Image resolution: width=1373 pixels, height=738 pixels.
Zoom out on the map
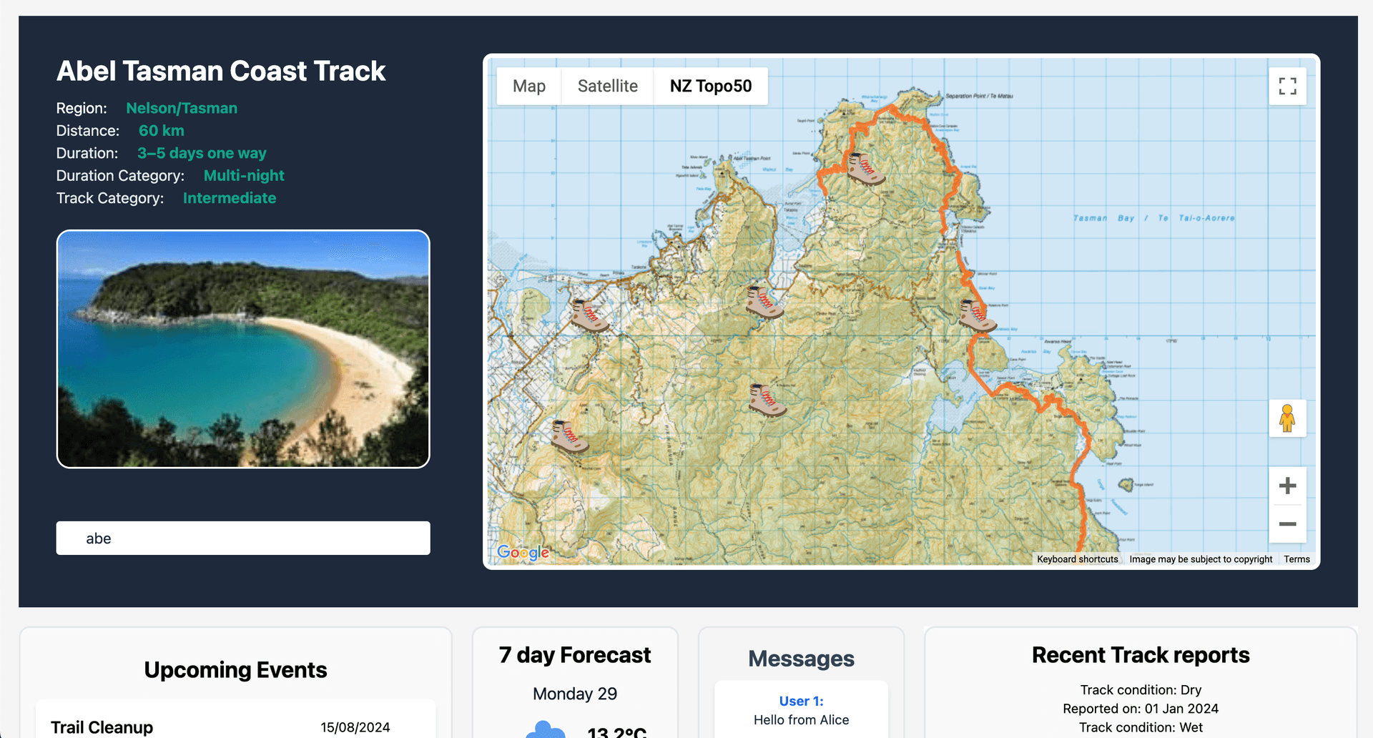(x=1287, y=524)
